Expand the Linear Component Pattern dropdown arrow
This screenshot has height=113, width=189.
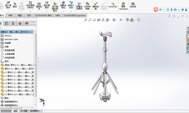(x=30, y=11)
